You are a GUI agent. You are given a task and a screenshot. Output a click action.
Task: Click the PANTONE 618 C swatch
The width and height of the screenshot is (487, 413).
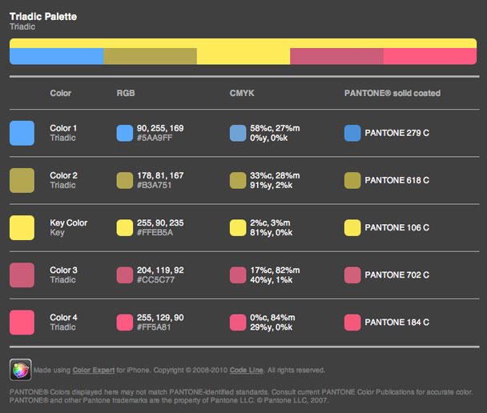pos(352,180)
